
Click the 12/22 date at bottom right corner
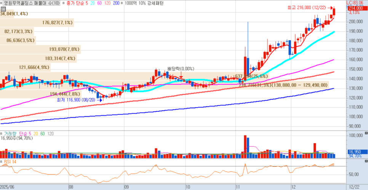354,187
